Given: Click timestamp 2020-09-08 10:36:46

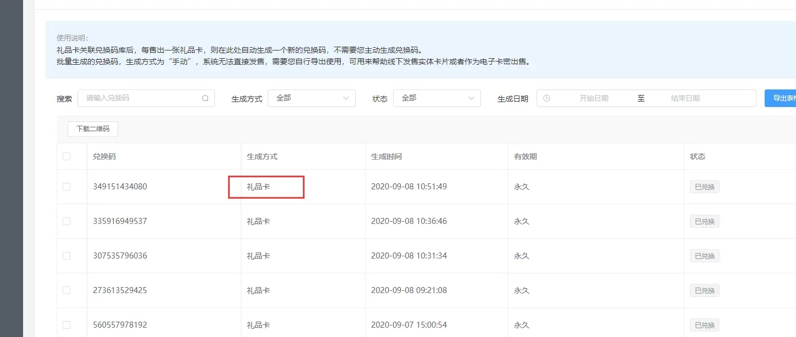Looking at the screenshot, I should pos(409,221).
